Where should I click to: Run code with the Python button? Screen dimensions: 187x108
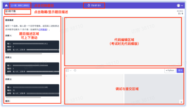(170, 71)
